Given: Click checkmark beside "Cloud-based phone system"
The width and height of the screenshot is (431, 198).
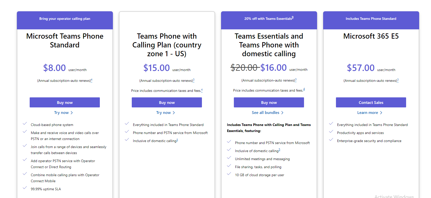Looking at the screenshot, I should tap(25, 123).
